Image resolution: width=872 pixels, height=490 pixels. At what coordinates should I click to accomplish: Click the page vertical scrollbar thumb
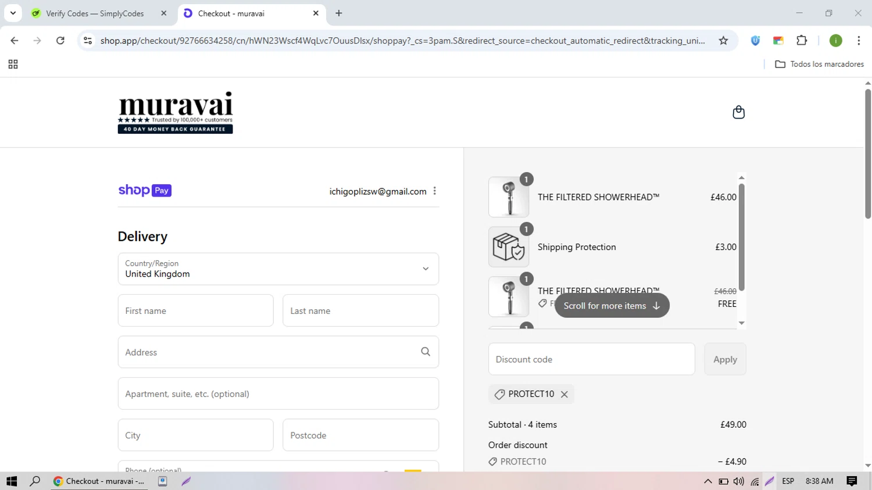click(x=867, y=153)
